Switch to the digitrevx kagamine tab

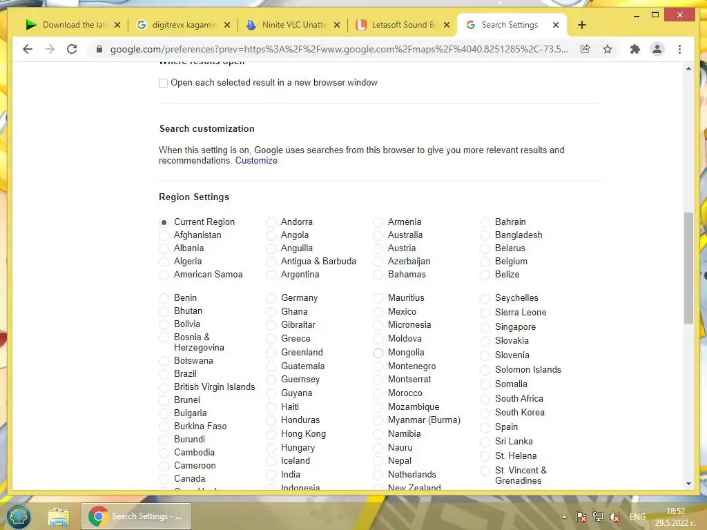pos(182,25)
